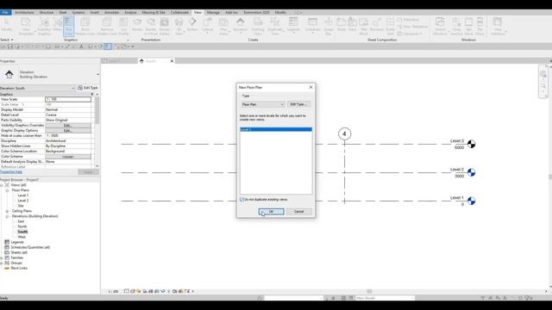Click Edit for Visibility/Graphics Overrides
Image resolution: width=552 pixels, height=310 pixels.
click(x=68, y=125)
